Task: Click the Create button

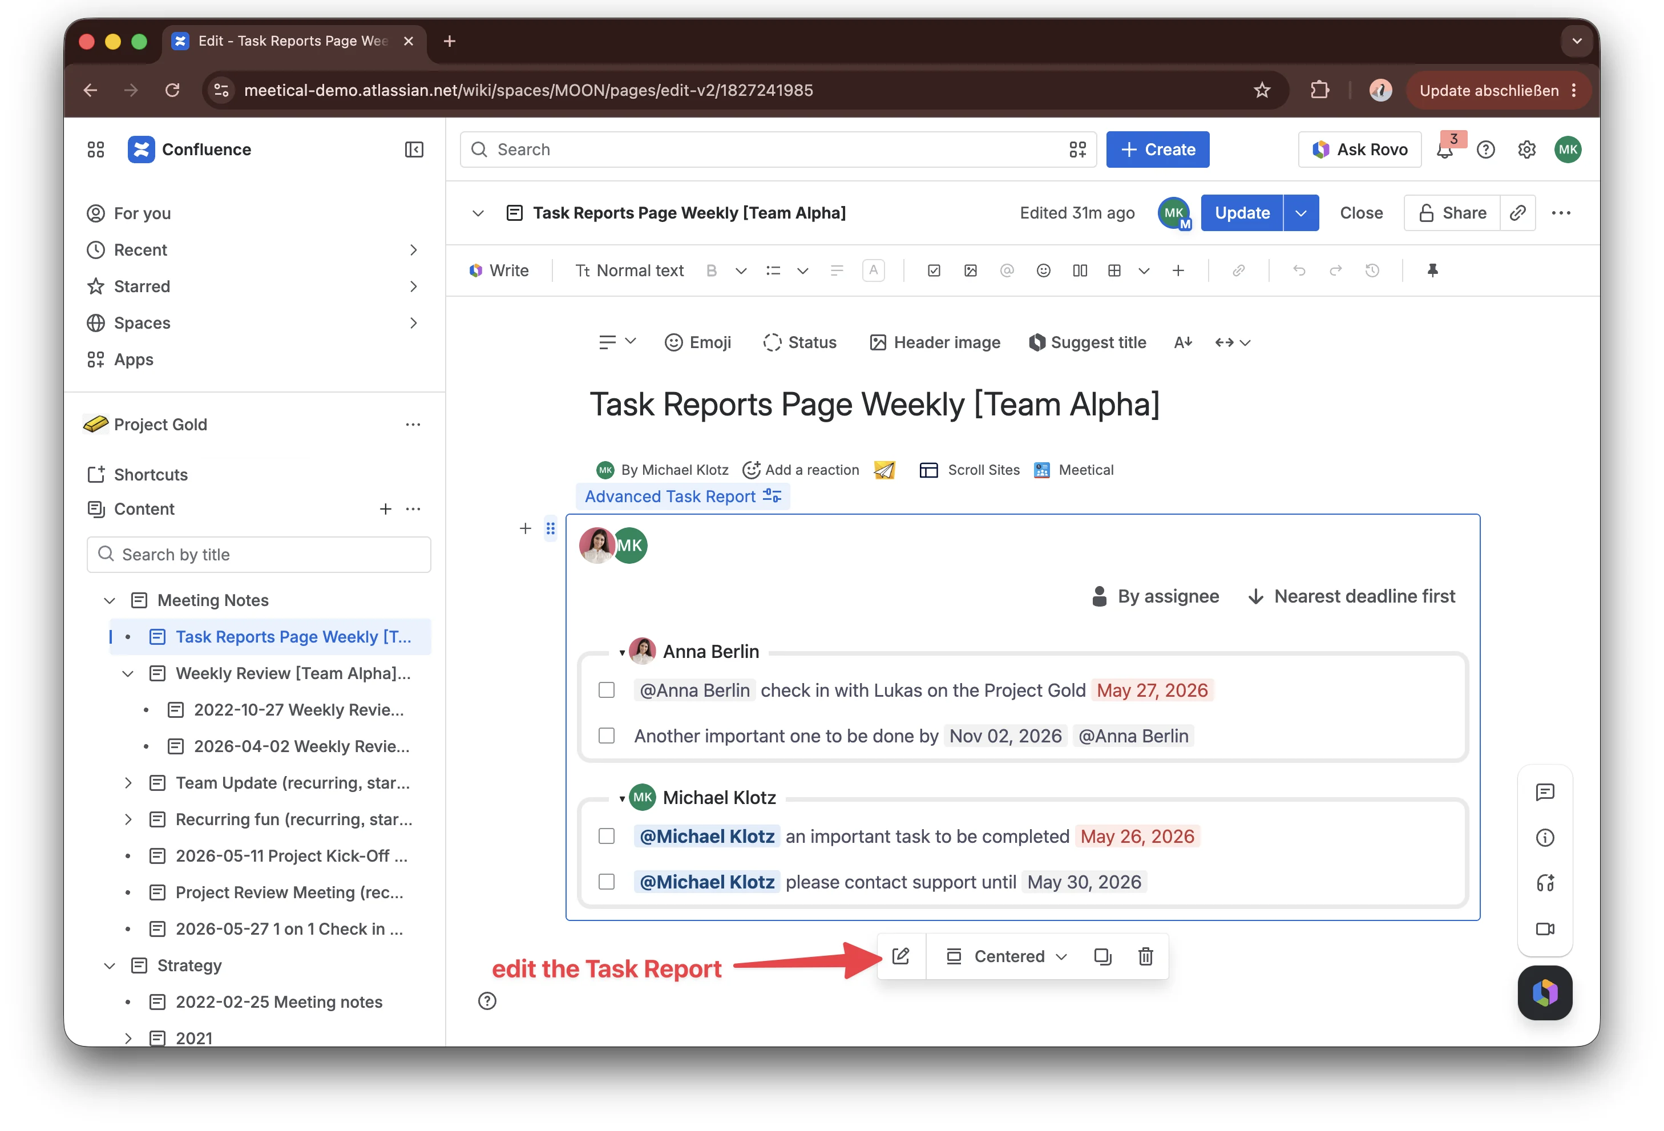Action: [1157, 150]
